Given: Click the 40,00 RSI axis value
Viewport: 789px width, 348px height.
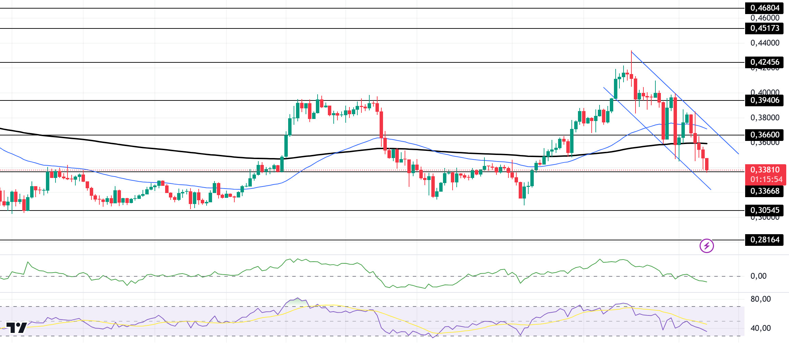Looking at the screenshot, I should 761,328.
